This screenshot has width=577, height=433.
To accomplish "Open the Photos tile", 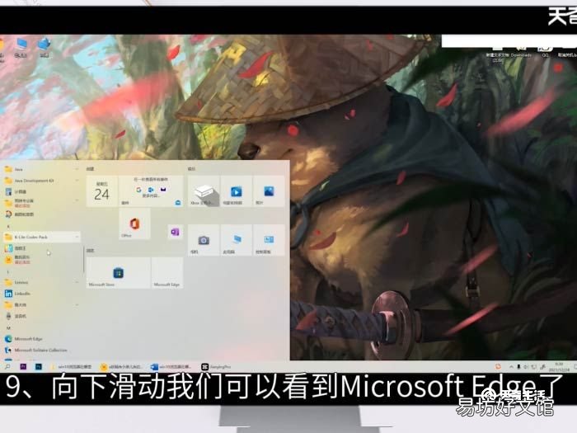I will (x=269, y=191).
